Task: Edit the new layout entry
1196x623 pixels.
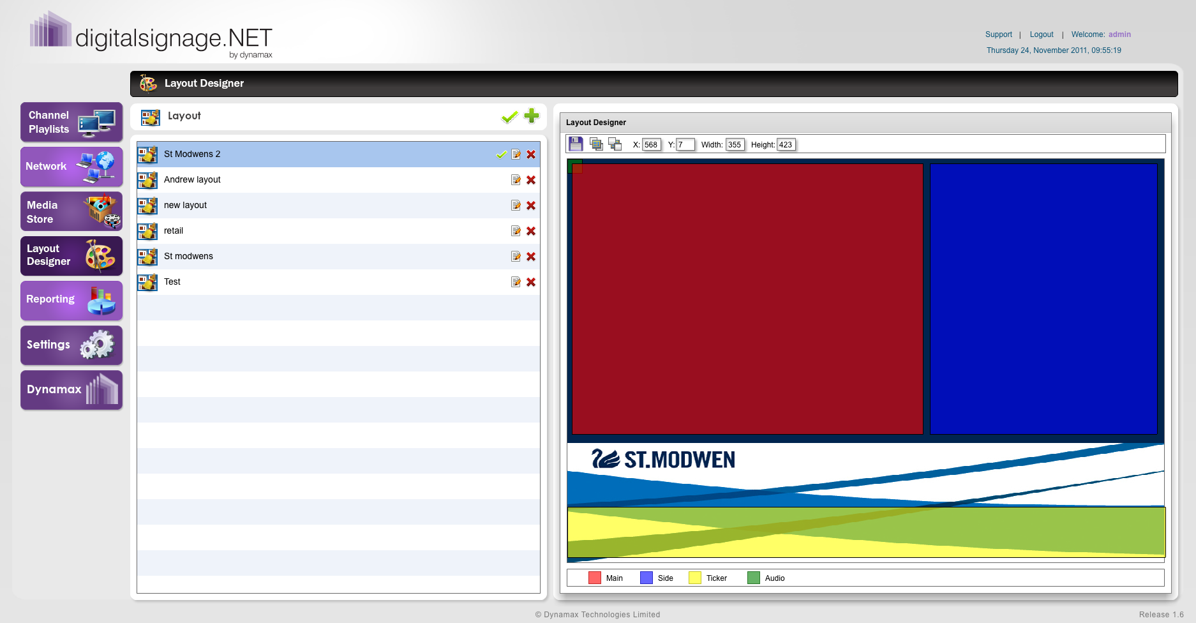Action: 516,206
